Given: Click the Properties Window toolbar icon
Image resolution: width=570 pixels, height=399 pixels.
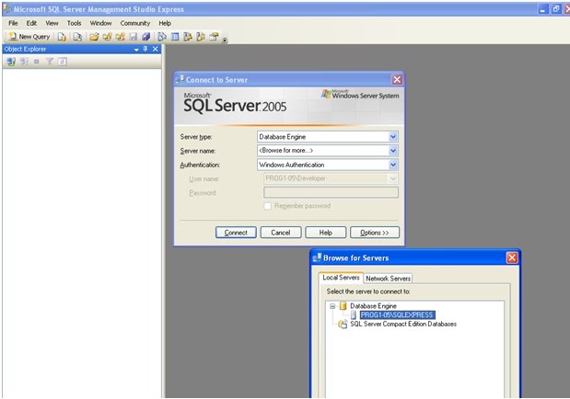Looking at the screenshot, I should [215, 37].
